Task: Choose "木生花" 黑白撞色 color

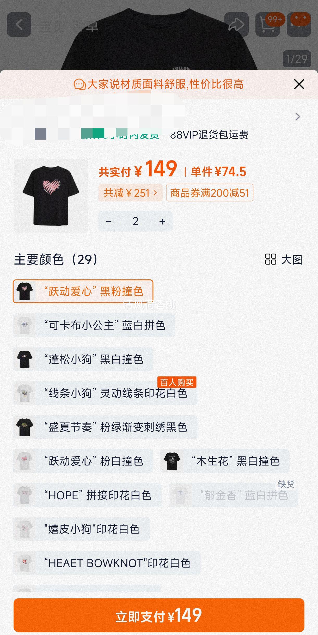Action: tap(225, 461)
